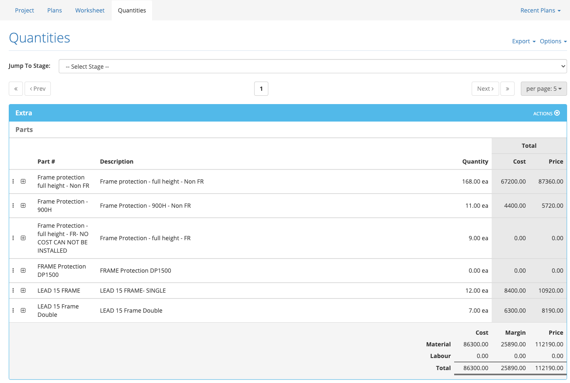Open row menu for LEAD 15 FRAME
Image resolution: width=570 pixels, height=383 pixels.
point(13,291)
